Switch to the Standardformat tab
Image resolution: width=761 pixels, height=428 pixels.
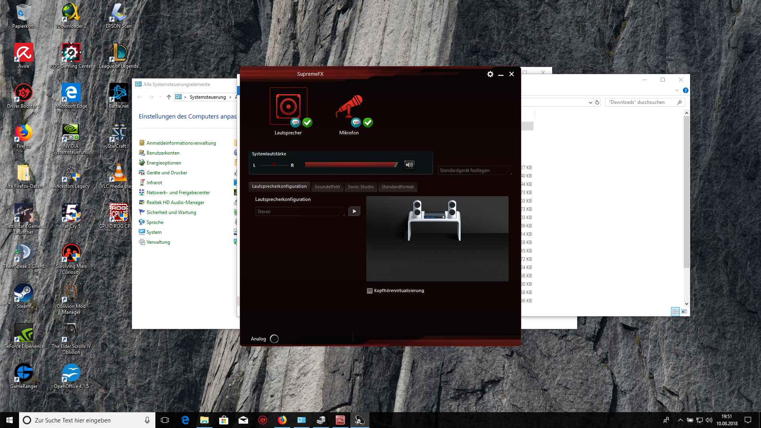coord(397,187)
